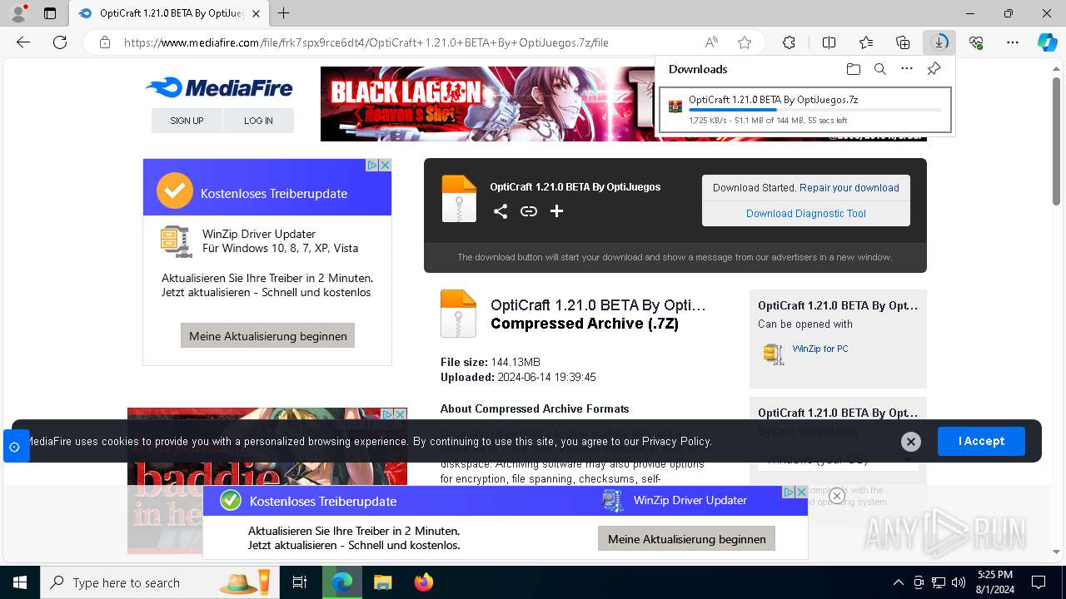Image resolution: width=1066 pixels, height=599 pixels.
Task: Expand the System compatibility dropdown
Action: coord(838,458)
